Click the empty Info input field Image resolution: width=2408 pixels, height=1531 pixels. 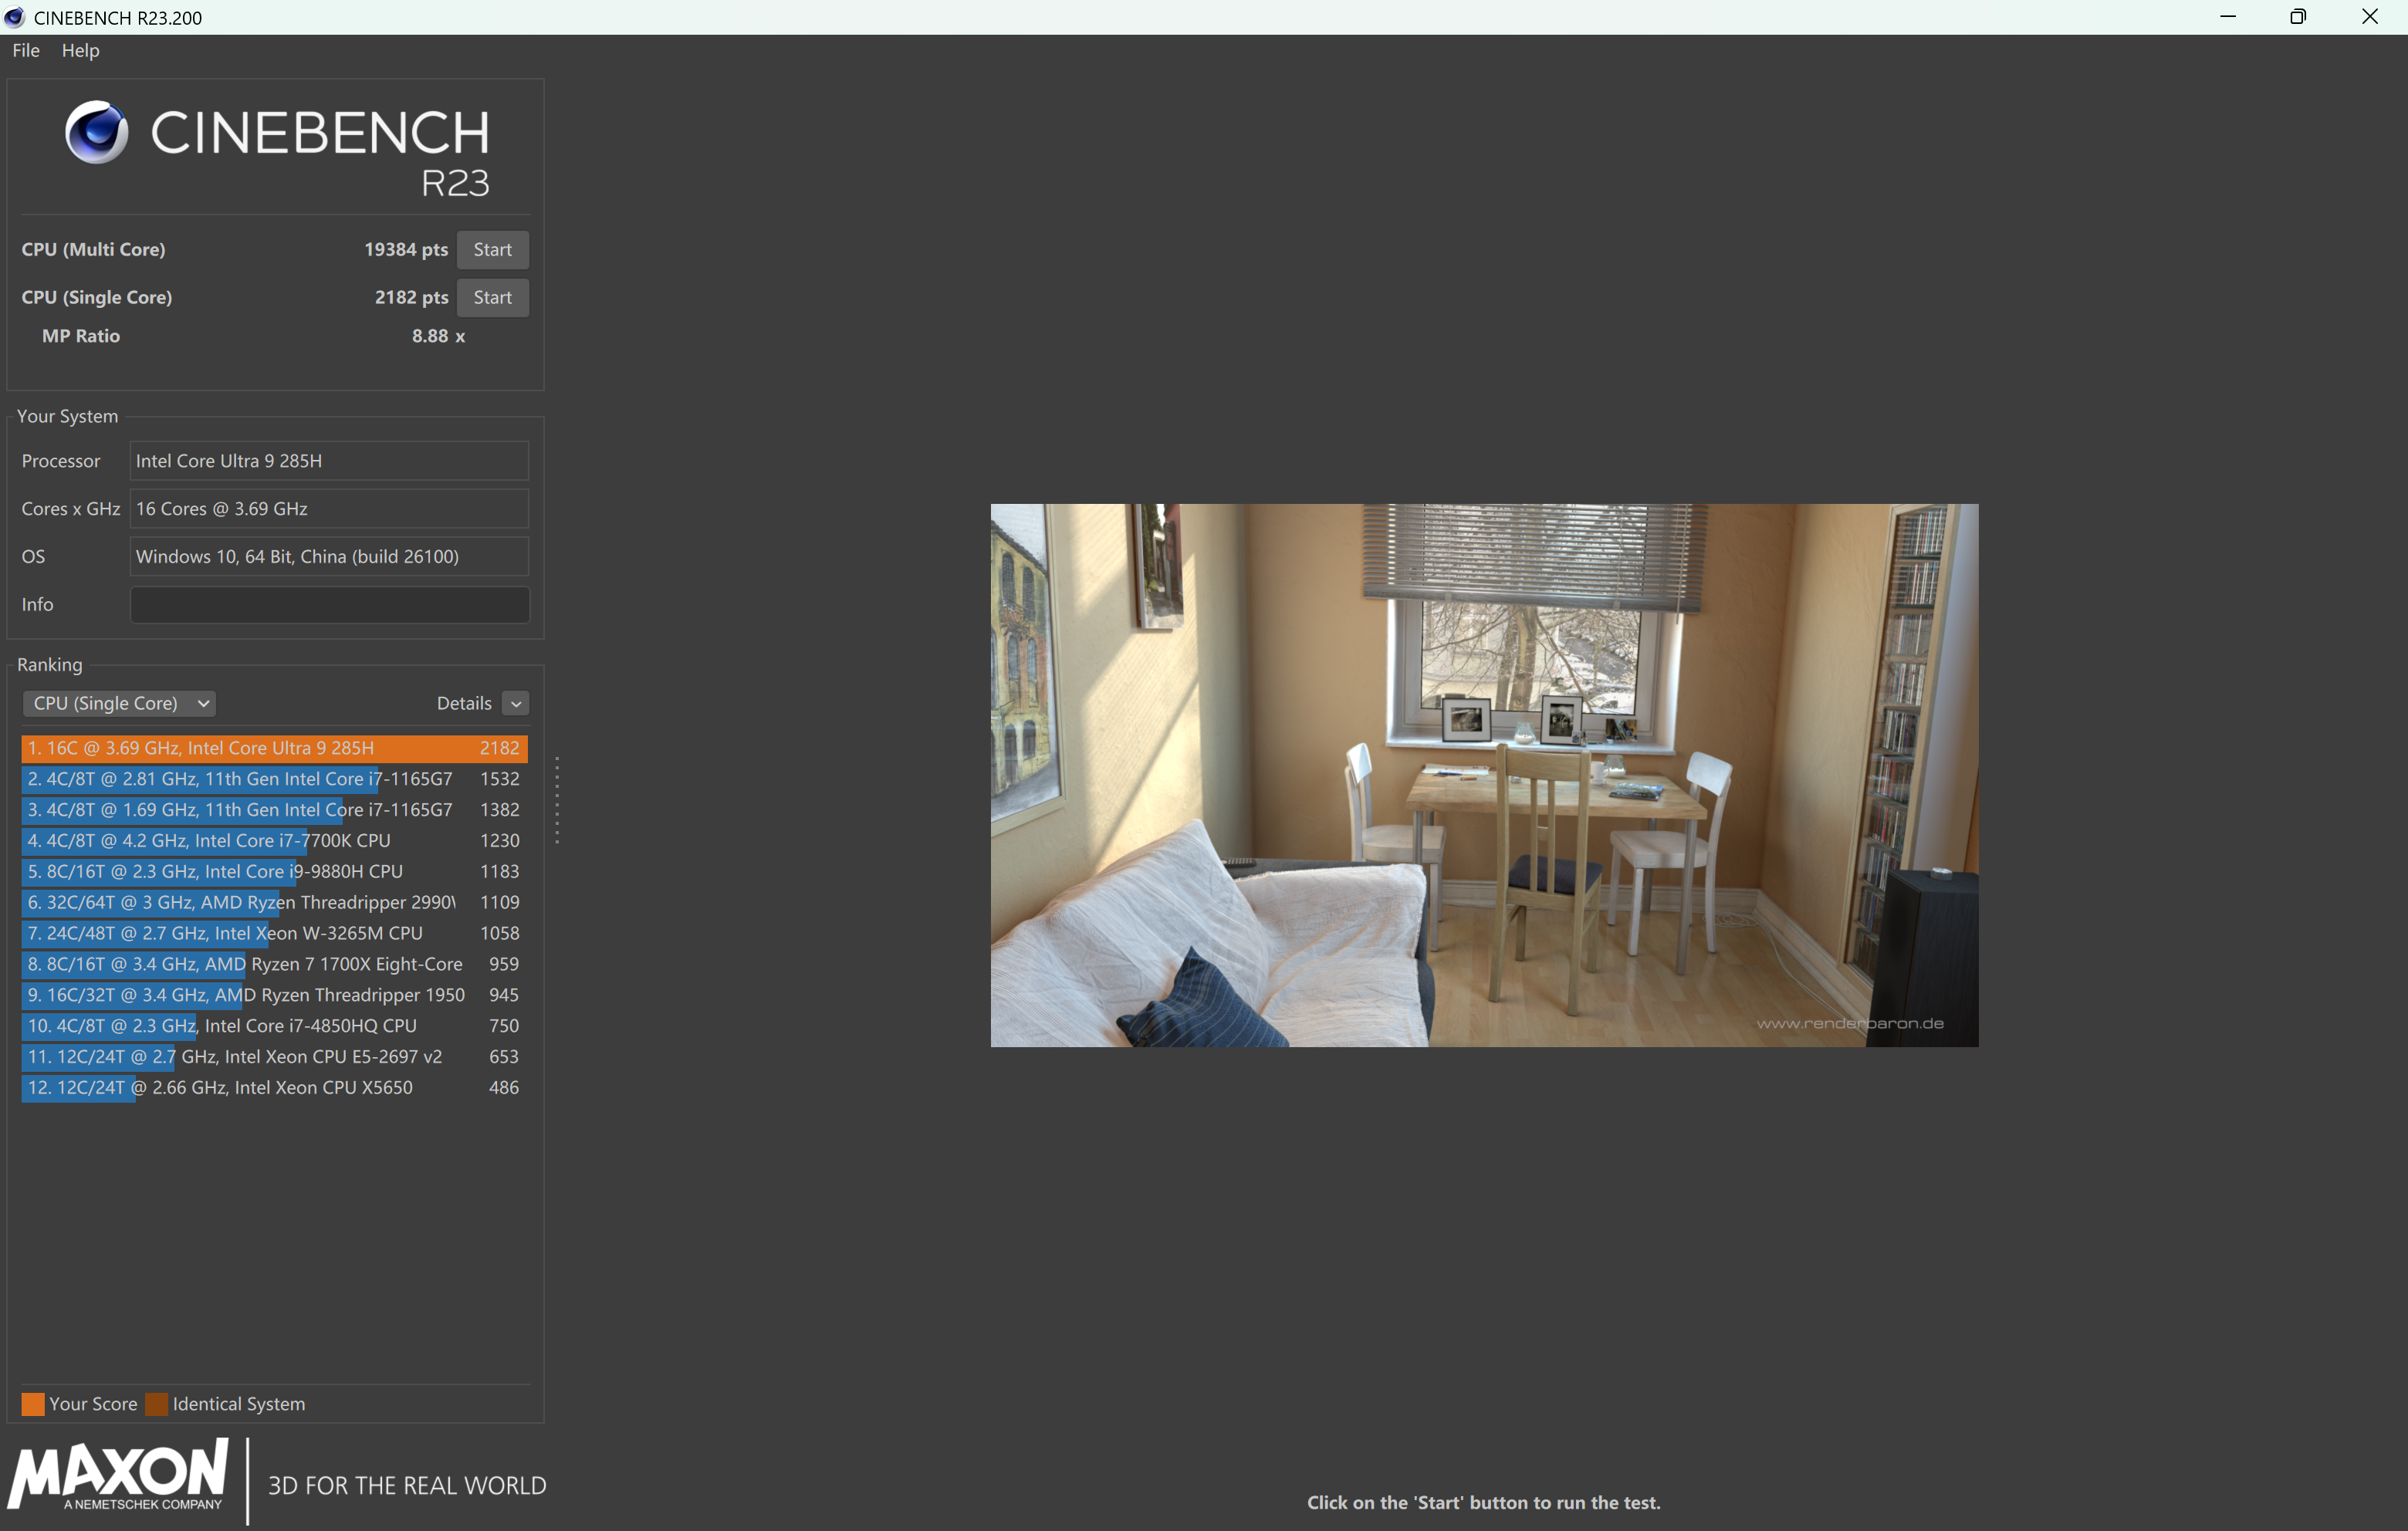click(x=329, y=604)
